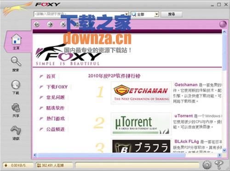Image resolution: width=230 pixels, height=171 pixels.
Task: Click the 0.00 KB/S speed indicator
Action: [x=18, y=165]
